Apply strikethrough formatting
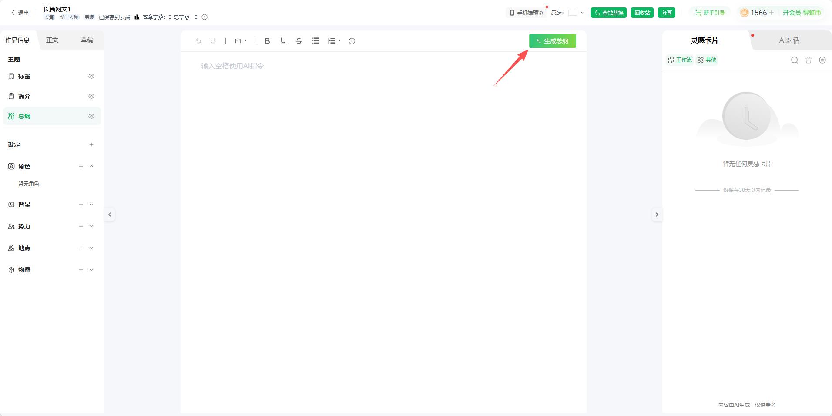 point(299,41)
